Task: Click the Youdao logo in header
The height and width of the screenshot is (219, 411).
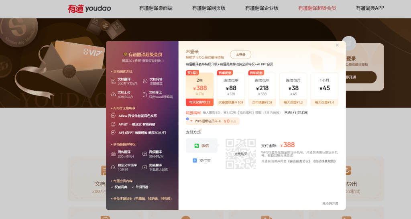Action: click(x=90, y=8)
